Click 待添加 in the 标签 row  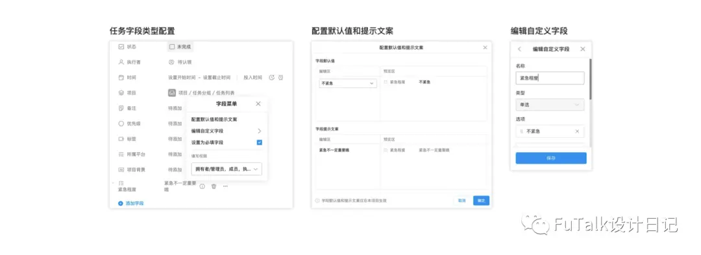pyautogui.click(x=175, y=139)
